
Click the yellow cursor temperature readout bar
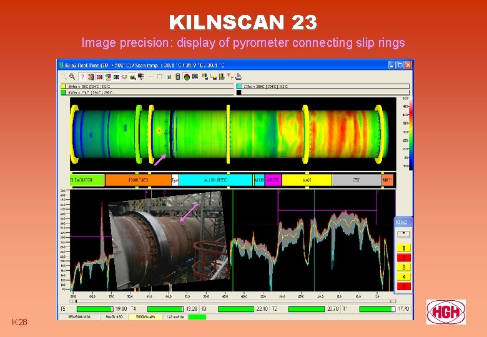coord(150,87)
